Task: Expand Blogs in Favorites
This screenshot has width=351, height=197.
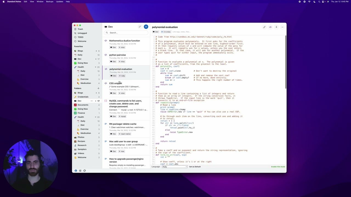Action: tap(96, 51)
